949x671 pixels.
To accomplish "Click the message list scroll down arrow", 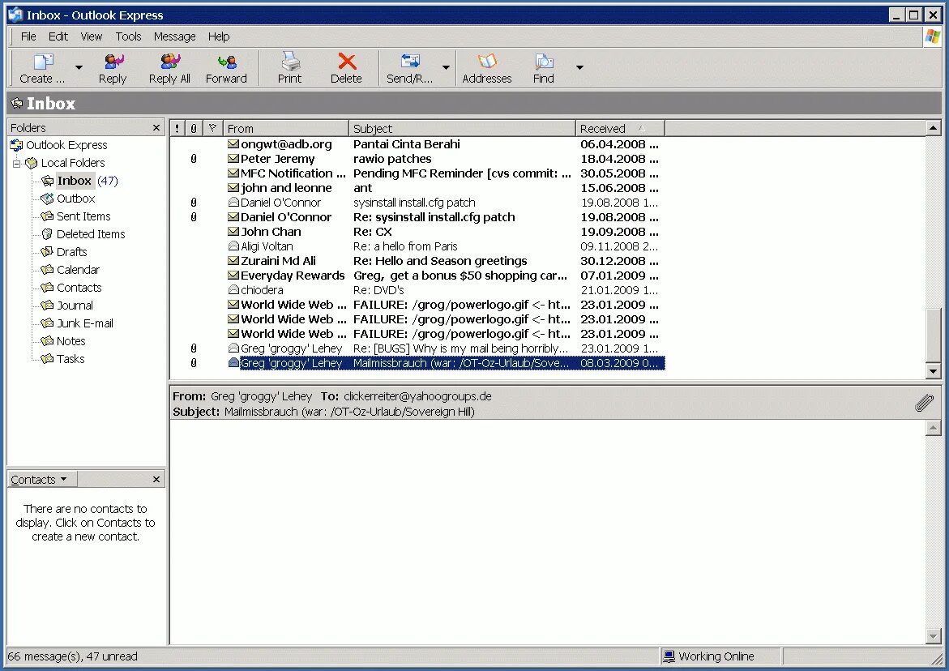I will pos(934,371).
